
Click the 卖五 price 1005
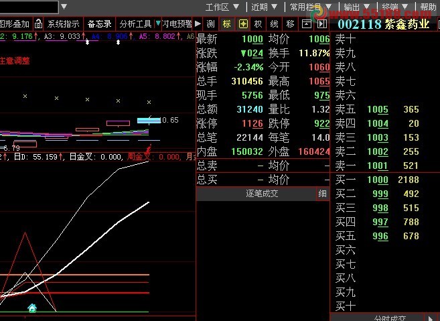click(378, 109)
